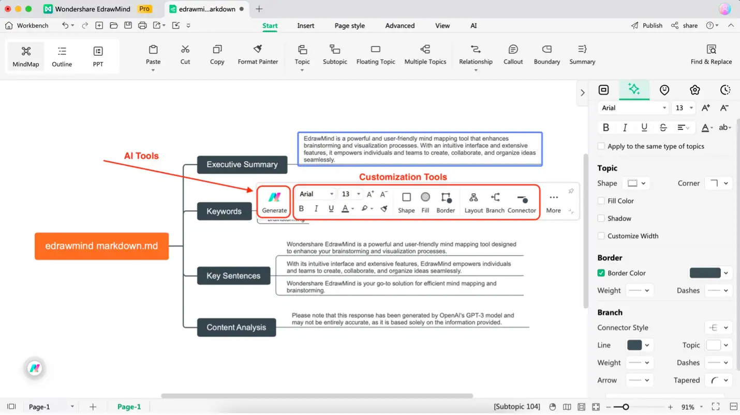This screenshot has height=415, width=740.
Task: Toggle bold in the right panel
Action: [606, 128]
